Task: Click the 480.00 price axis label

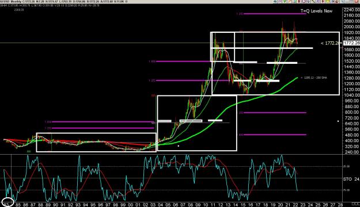Action: [x=352, y=135]
